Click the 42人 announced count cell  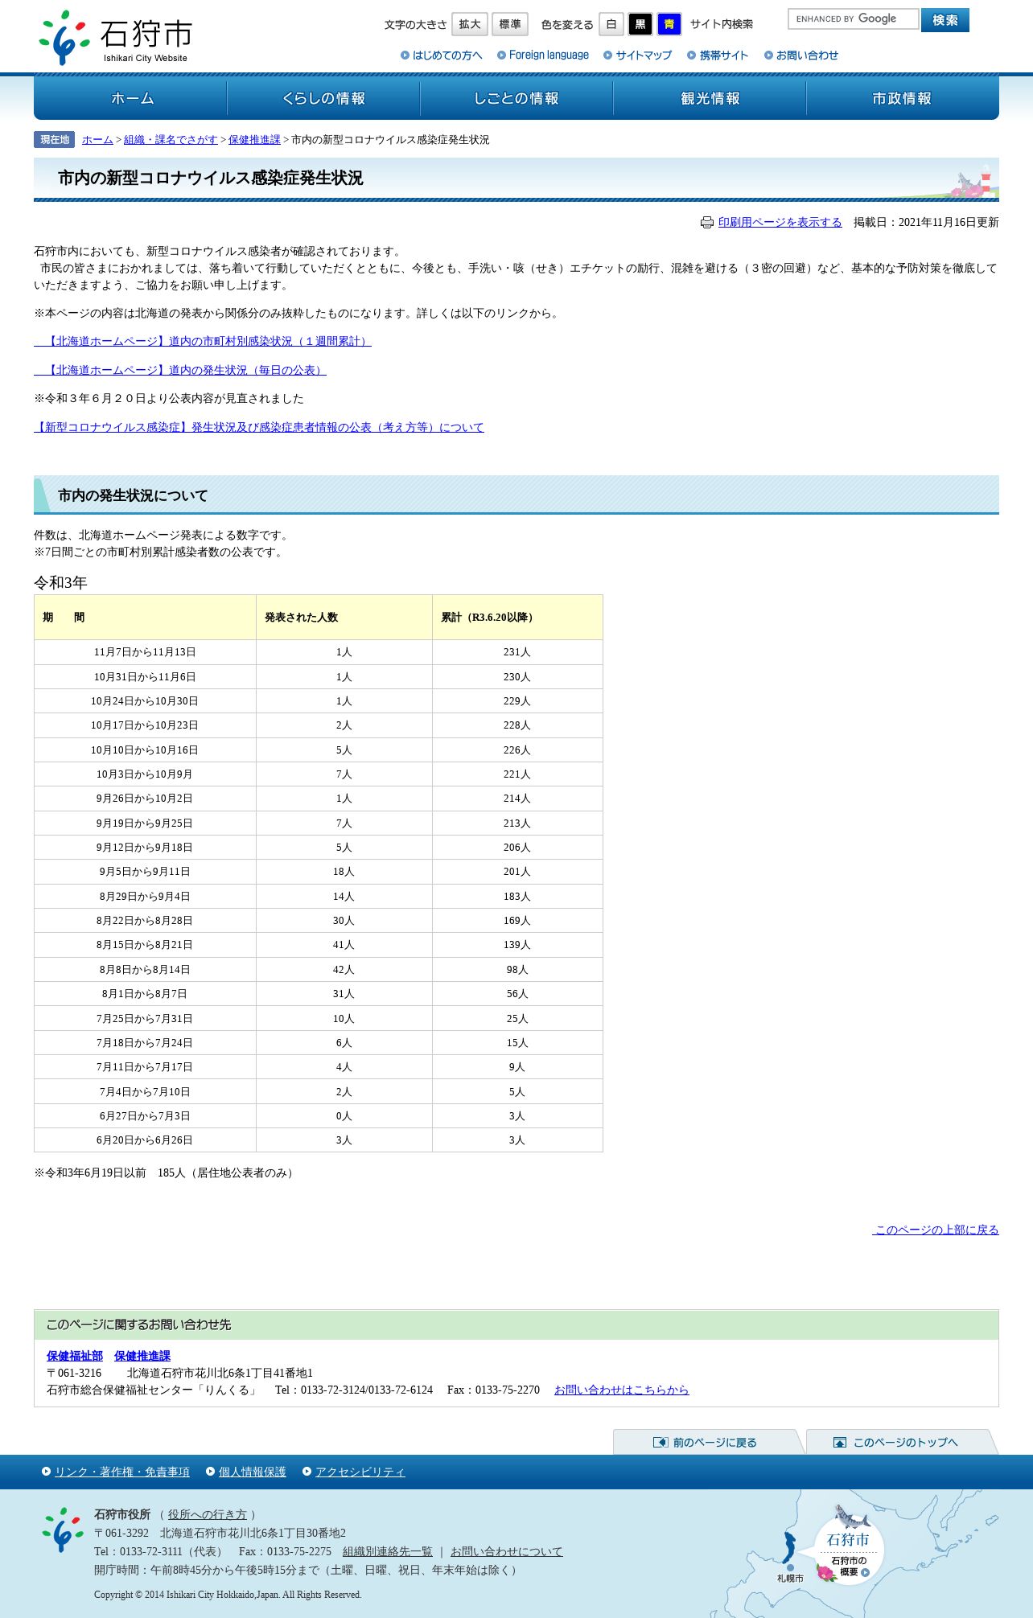344,970
